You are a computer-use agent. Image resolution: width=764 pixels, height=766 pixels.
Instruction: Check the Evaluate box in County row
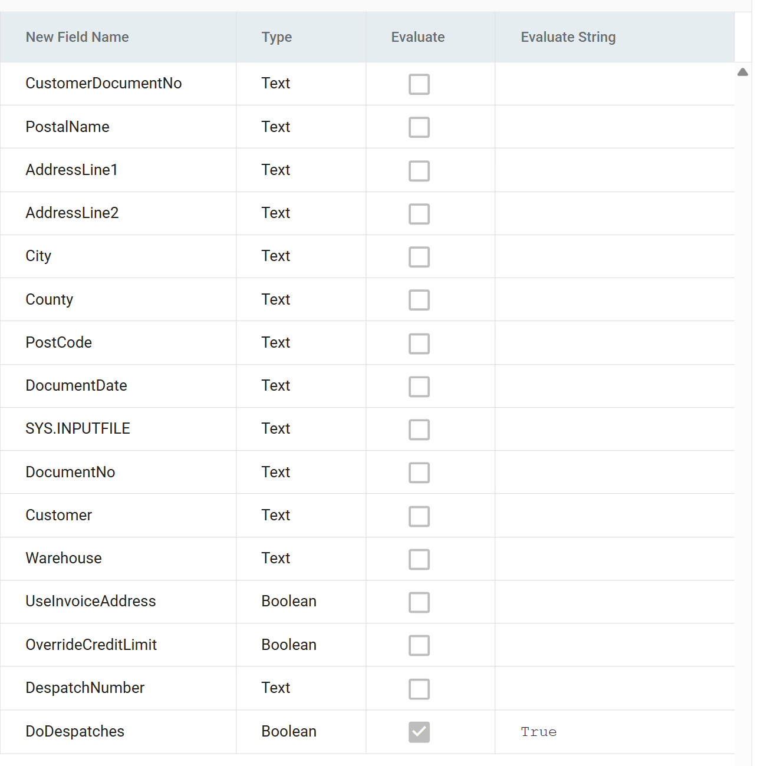point(419,300)
